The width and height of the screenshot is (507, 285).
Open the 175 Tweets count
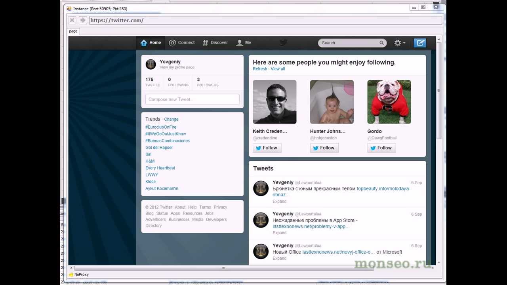click(152, 82)
